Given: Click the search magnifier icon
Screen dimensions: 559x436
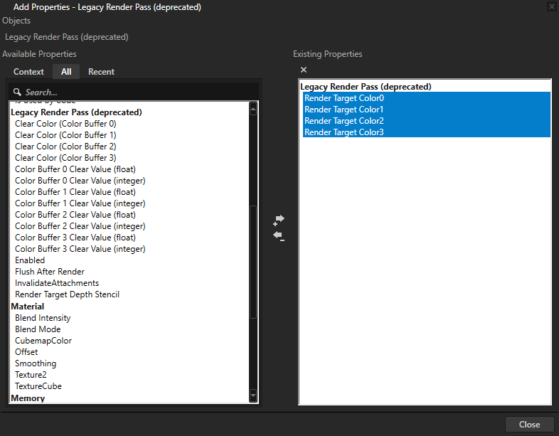Looking at the screenshot, I should pyautogui.click(x=18, y=92).
